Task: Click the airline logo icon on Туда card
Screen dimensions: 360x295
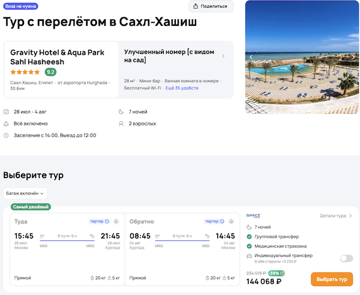Action: [116, 221]
